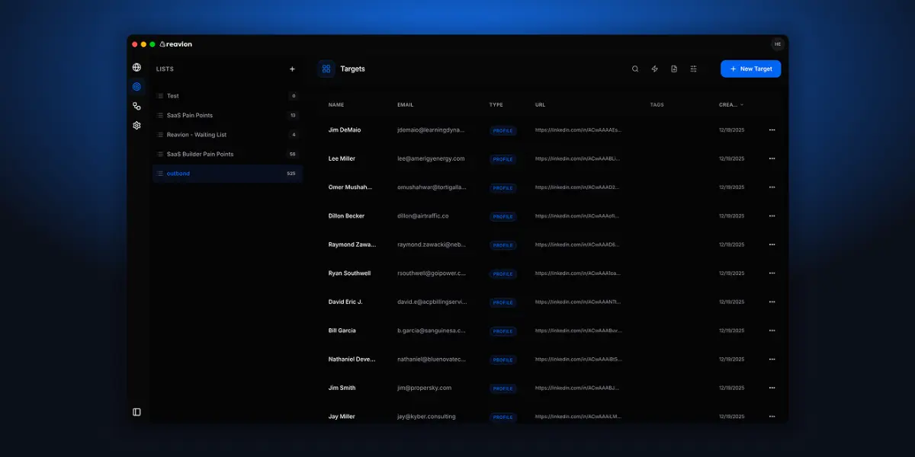Open Settings via the gear icon
This screenshot has width=915, height=457.
tap(136, 125)
